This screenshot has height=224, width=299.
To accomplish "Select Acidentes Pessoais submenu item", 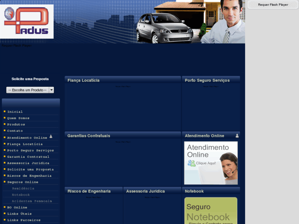I will 32,201.
